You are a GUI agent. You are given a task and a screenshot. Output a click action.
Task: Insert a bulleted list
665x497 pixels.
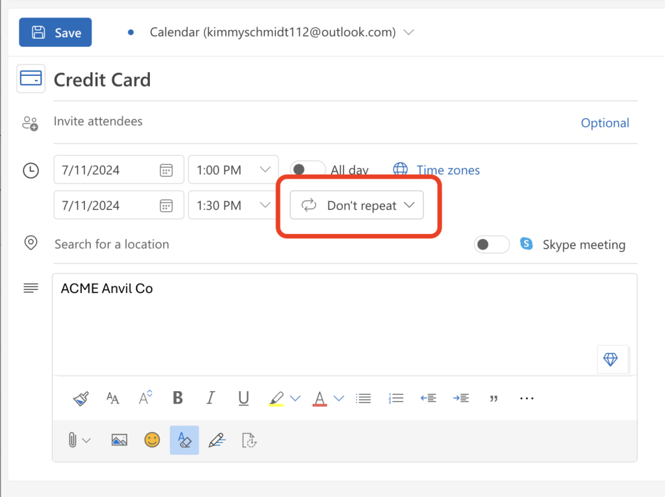pos(364,398)
